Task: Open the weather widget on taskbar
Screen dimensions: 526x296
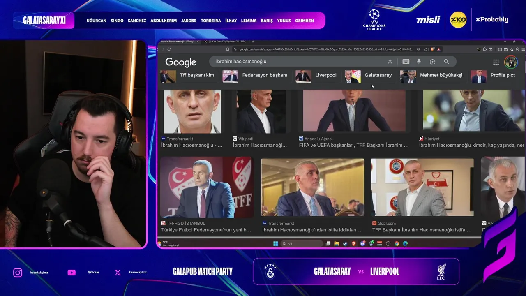Action: point(168,243)
